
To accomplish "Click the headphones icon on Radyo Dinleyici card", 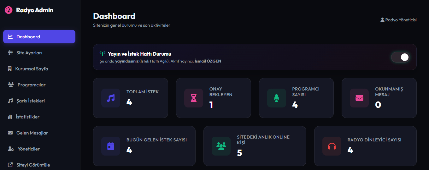I will tap(332, 146).
